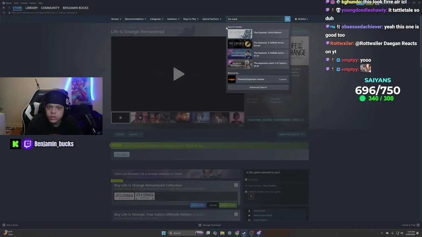Go back with the Steam back arrow
This screenshot has width=422, height=237.
click(x=4, y=8)
